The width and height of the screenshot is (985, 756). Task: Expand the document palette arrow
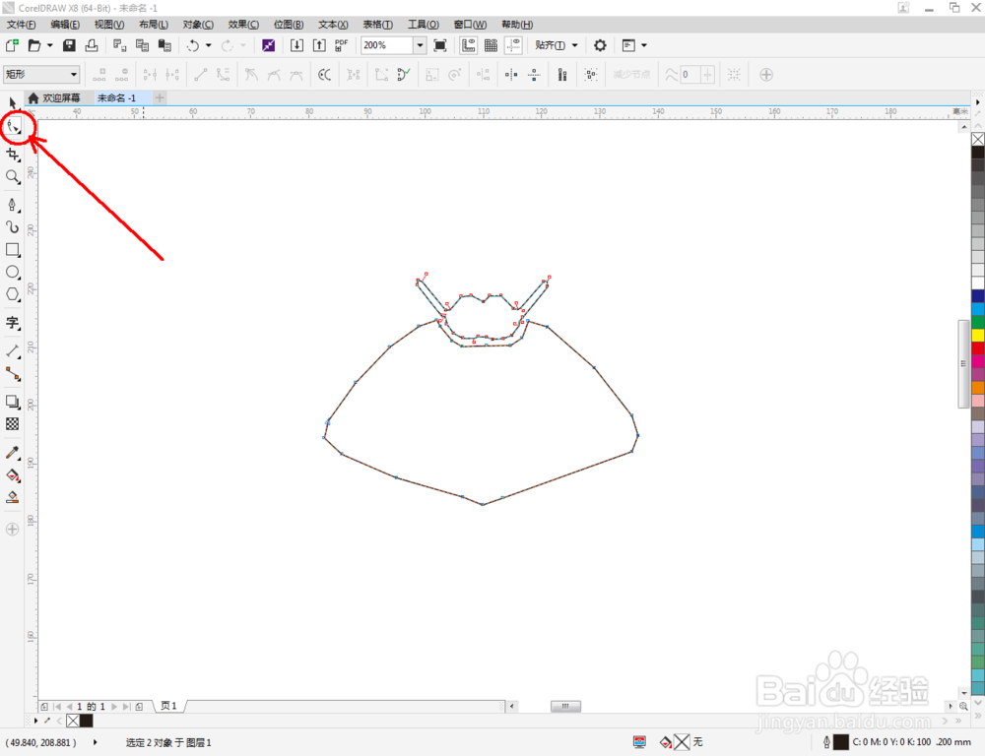click(x=35, y=721)
